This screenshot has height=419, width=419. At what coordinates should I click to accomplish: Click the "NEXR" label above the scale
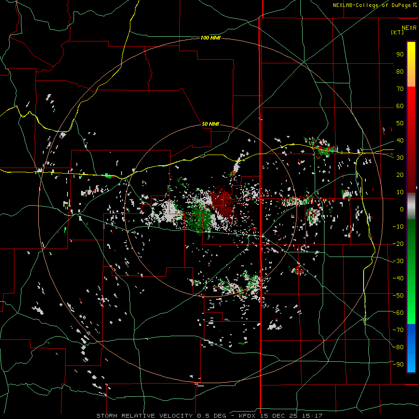pos(409,28)
